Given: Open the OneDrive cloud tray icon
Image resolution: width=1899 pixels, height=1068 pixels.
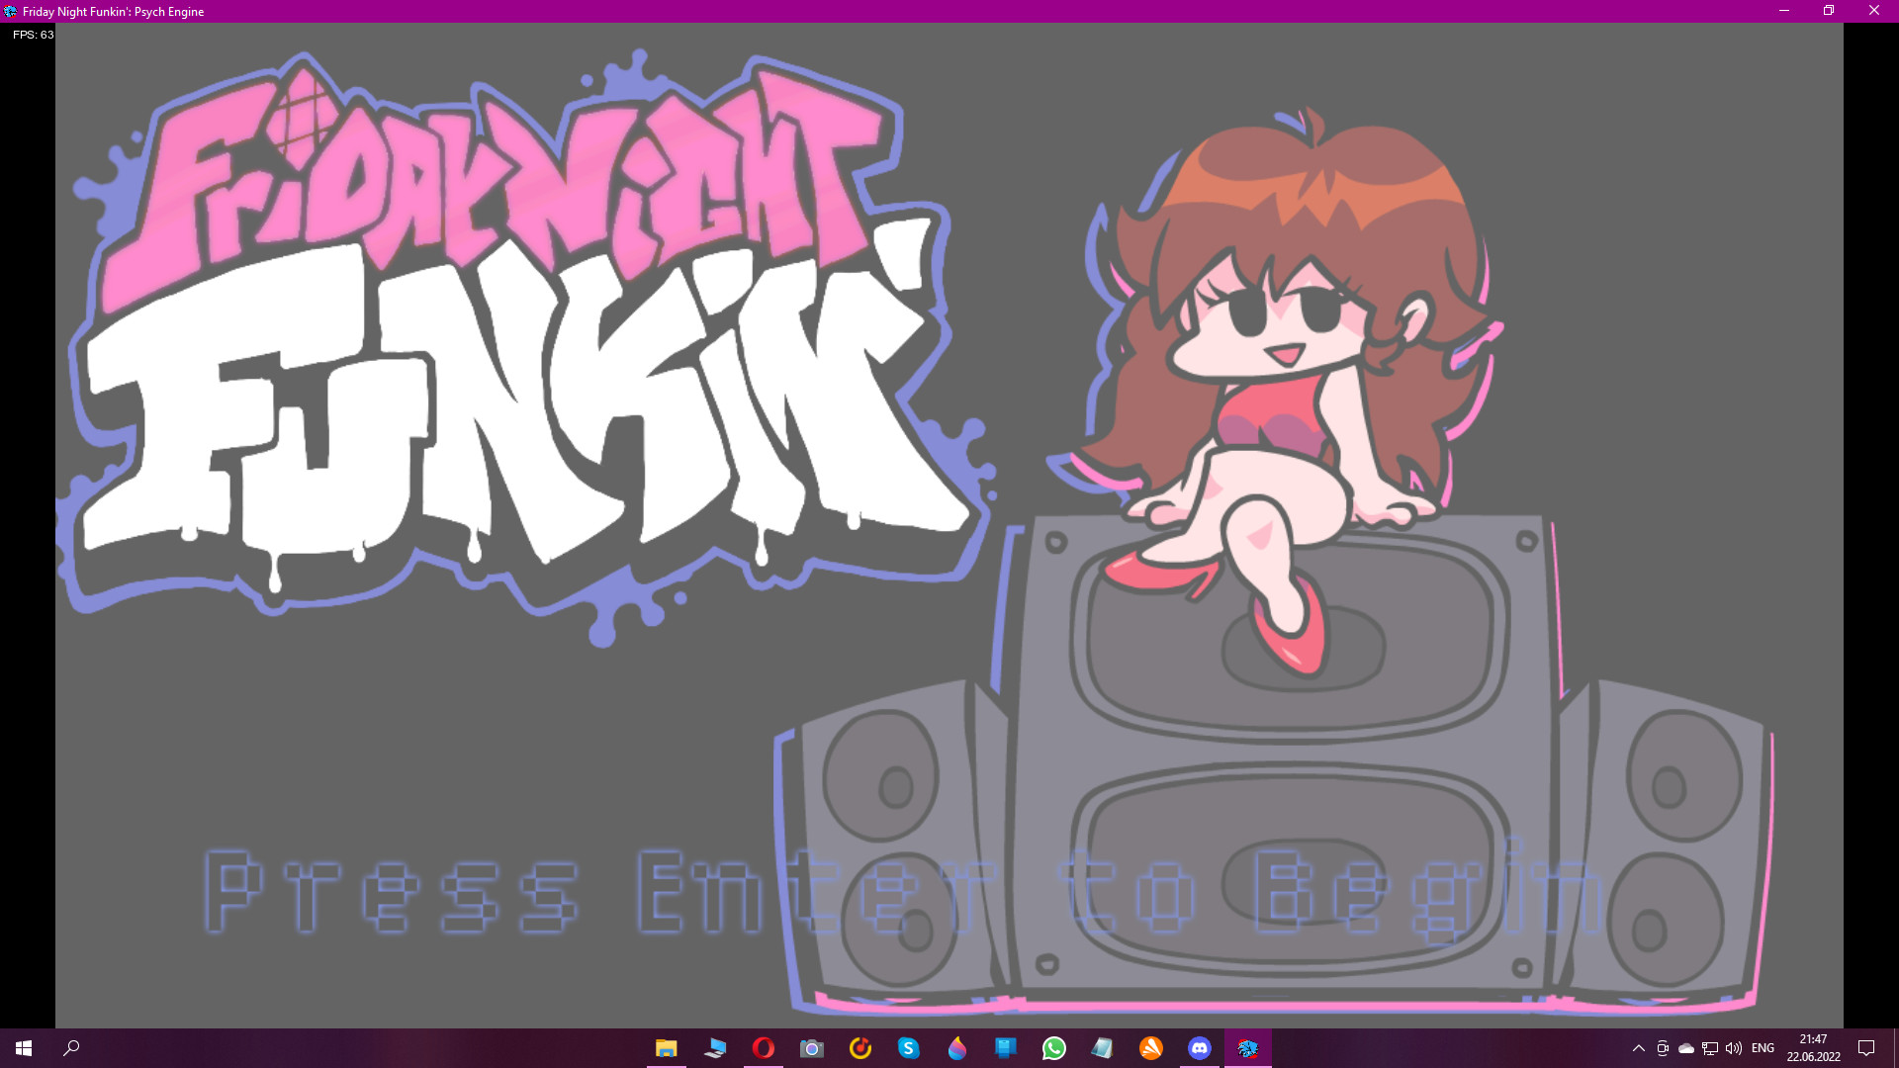Looking at the screenshot, I should (1686, 1048).
